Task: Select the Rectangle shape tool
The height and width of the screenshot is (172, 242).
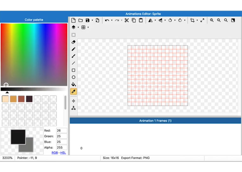Action: (x=74, y=70)
